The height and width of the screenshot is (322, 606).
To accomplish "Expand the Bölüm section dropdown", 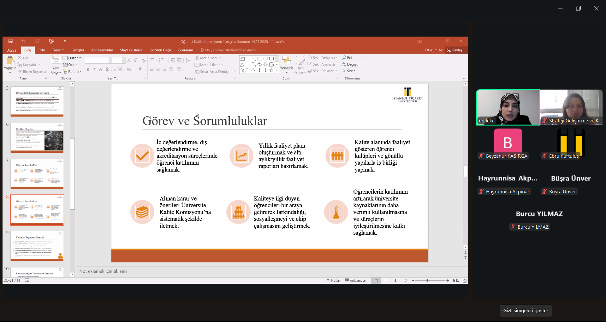I will (72, 72).
